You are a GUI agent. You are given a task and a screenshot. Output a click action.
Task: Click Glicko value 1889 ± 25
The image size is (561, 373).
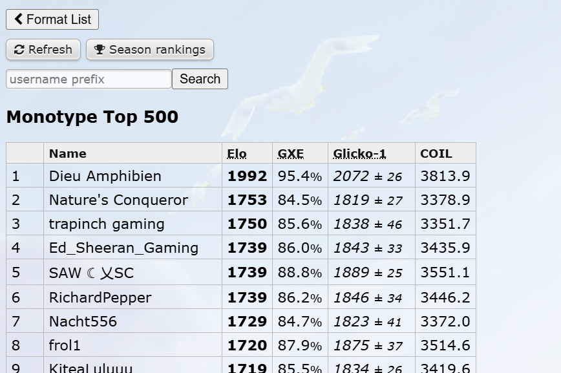point(368,273)
